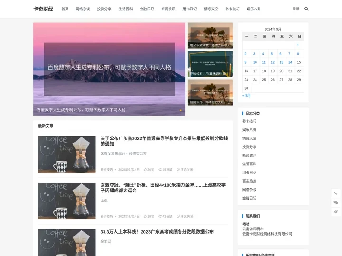
Task: Click the 42阅读 view count on second article
Action: pyautogui.click(x=165, y=216)
